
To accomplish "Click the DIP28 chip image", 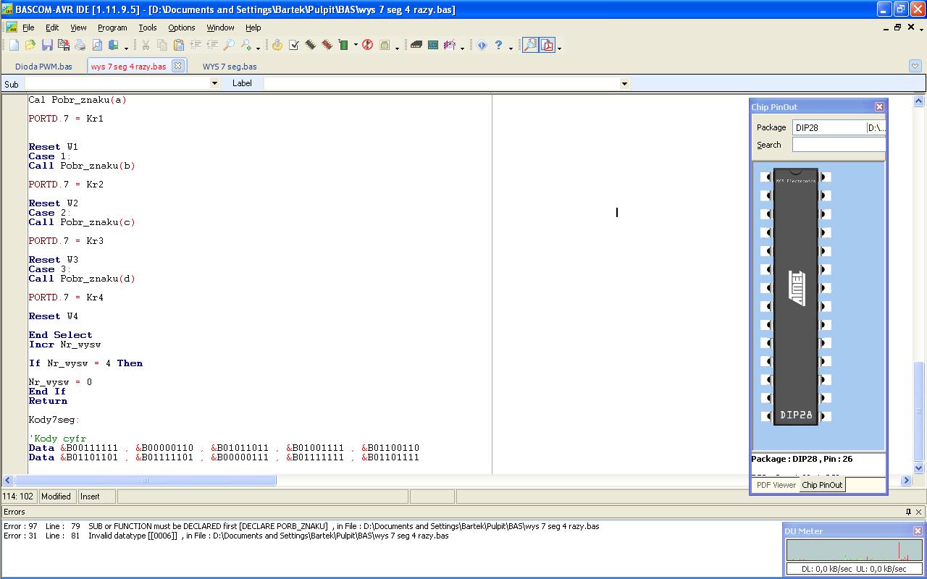I will pyautogui.click(x=796, y=297).
